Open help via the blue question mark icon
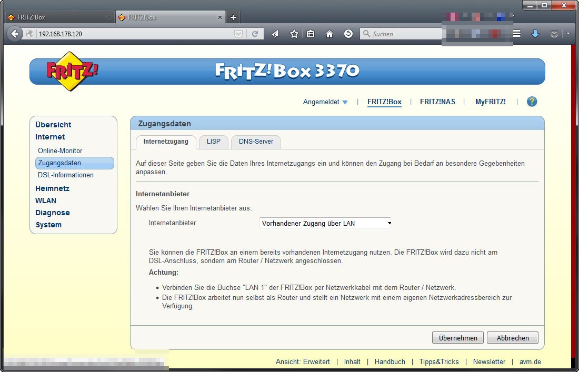Viewport: 579px width, 372px height. (532, 102)
